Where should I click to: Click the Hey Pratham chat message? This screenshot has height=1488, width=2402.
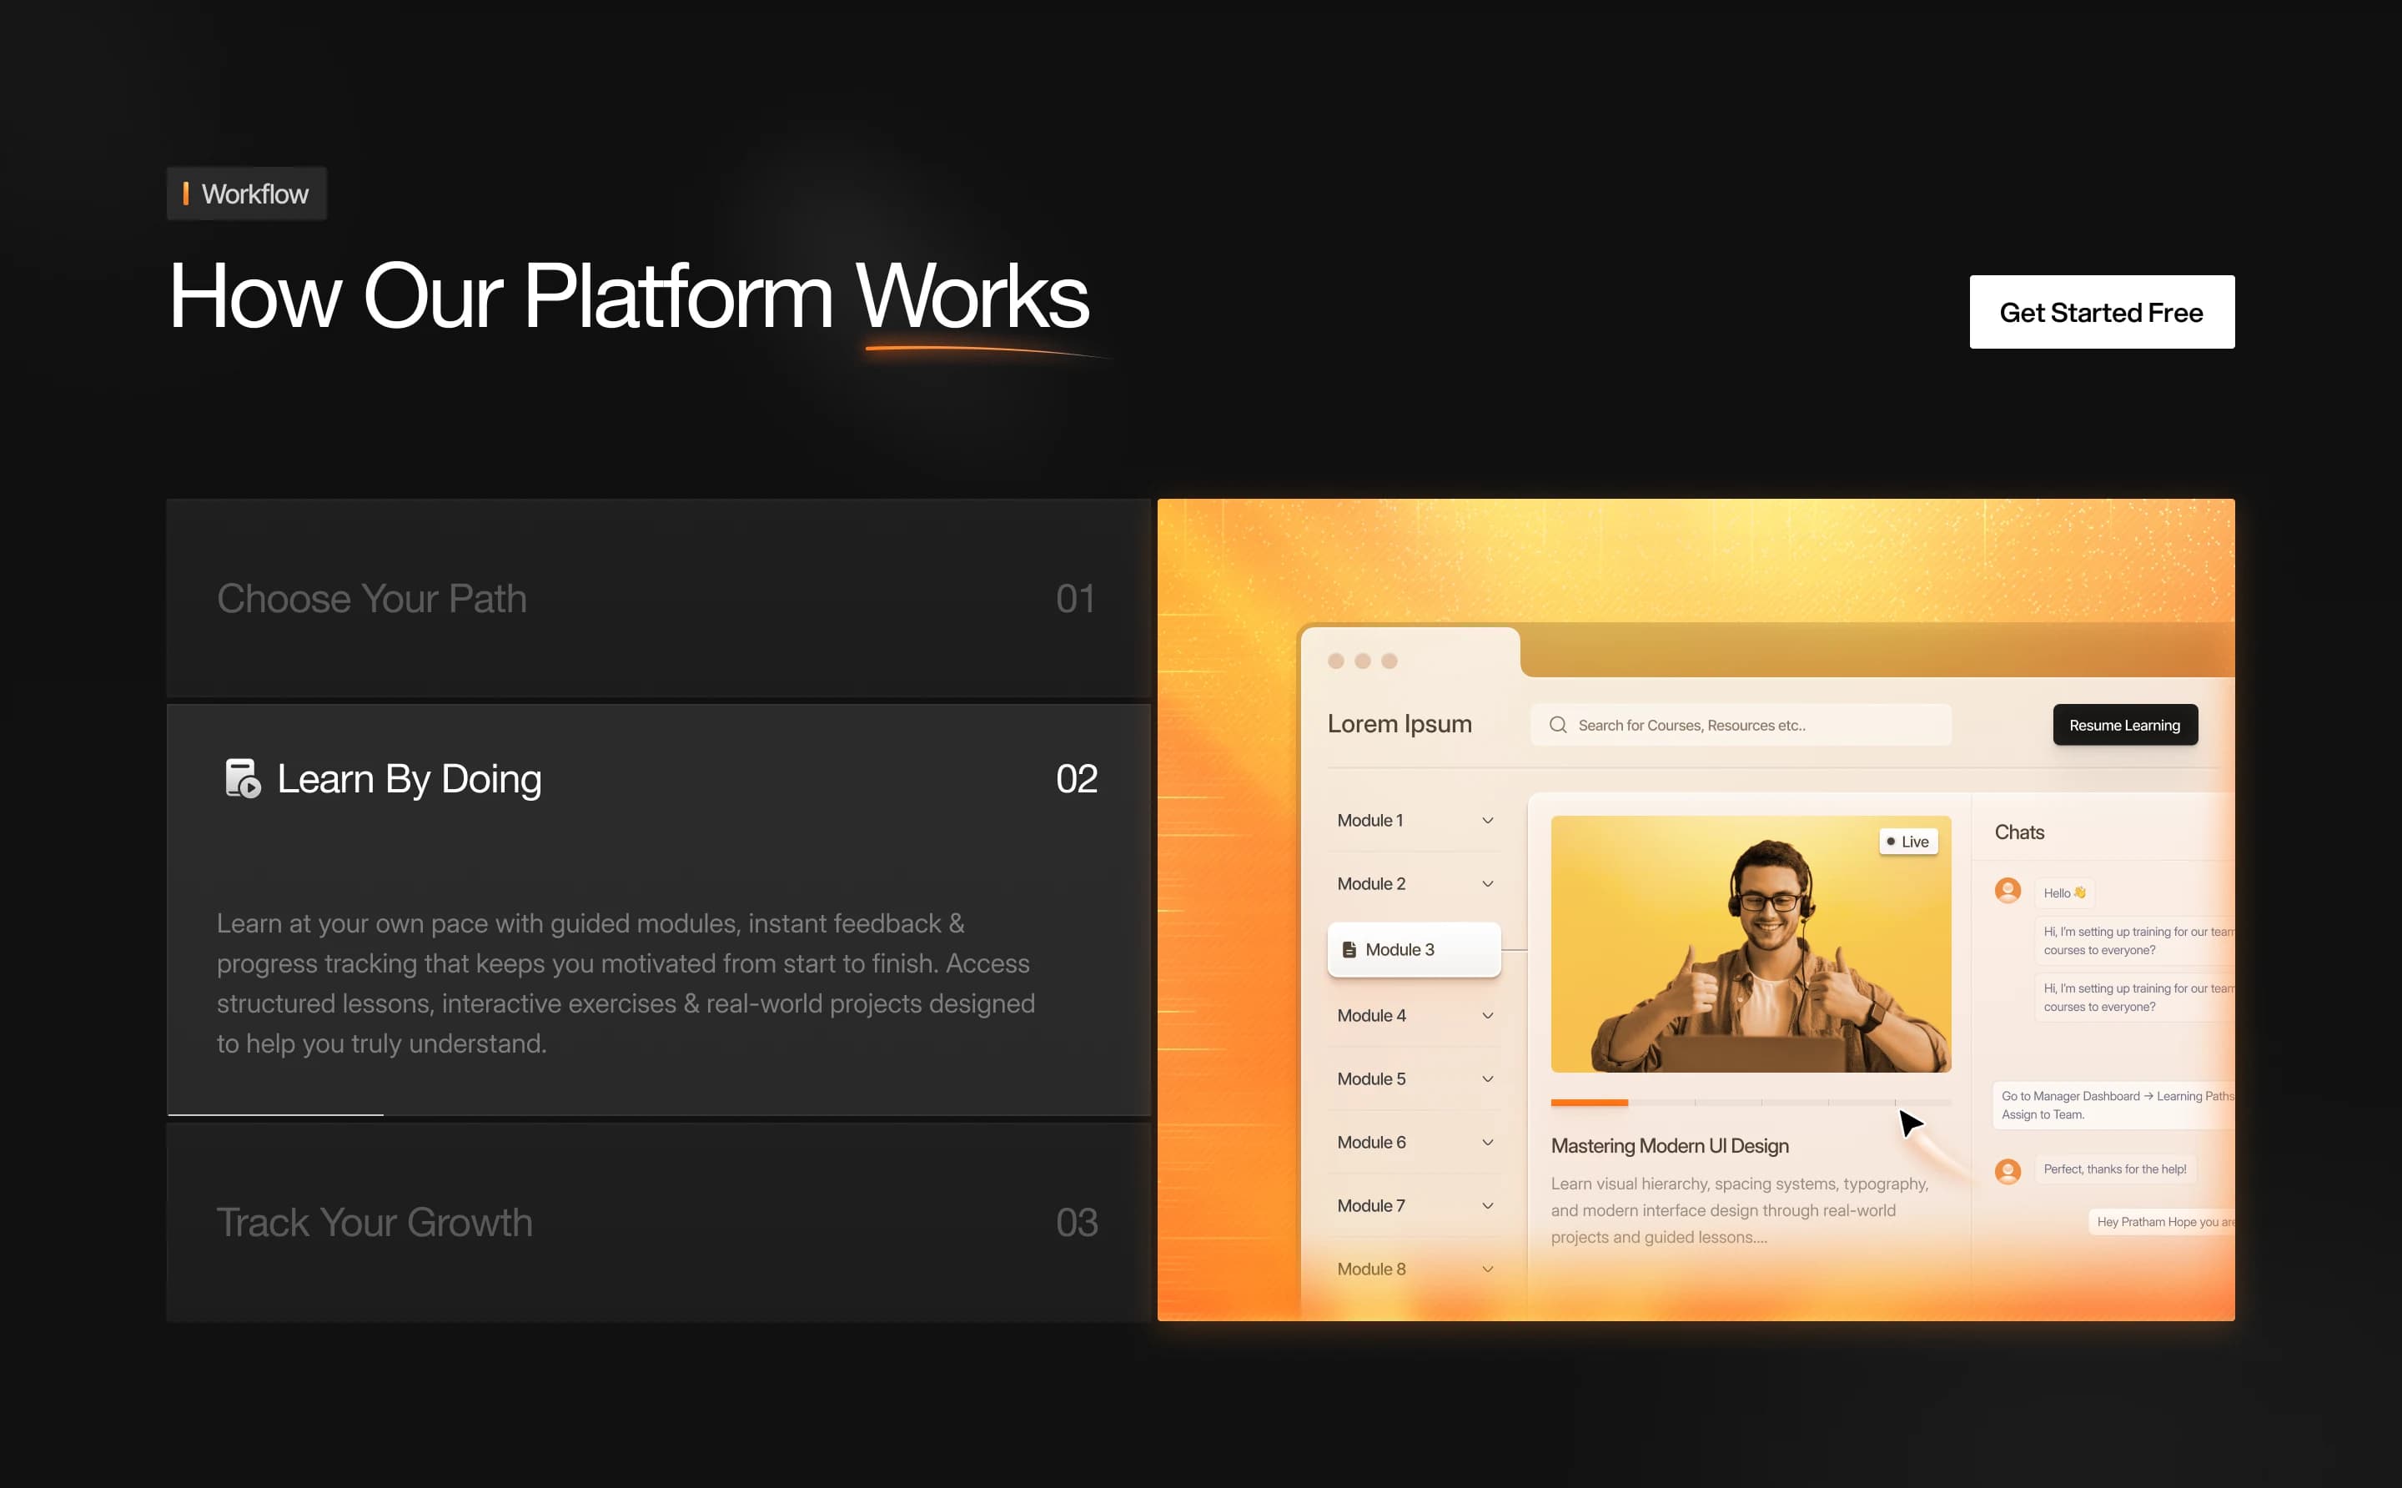(x=2162, y=1222)
